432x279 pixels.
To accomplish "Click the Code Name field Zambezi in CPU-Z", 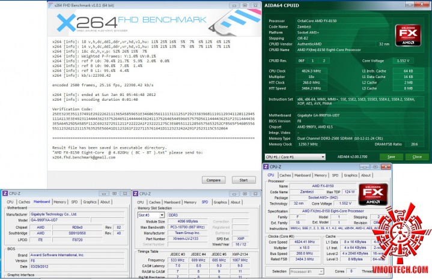I will point(307,192).
